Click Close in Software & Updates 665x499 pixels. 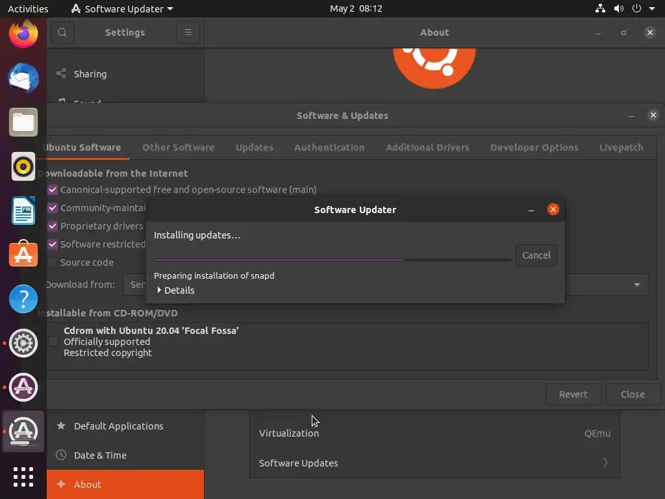[633, 394]
